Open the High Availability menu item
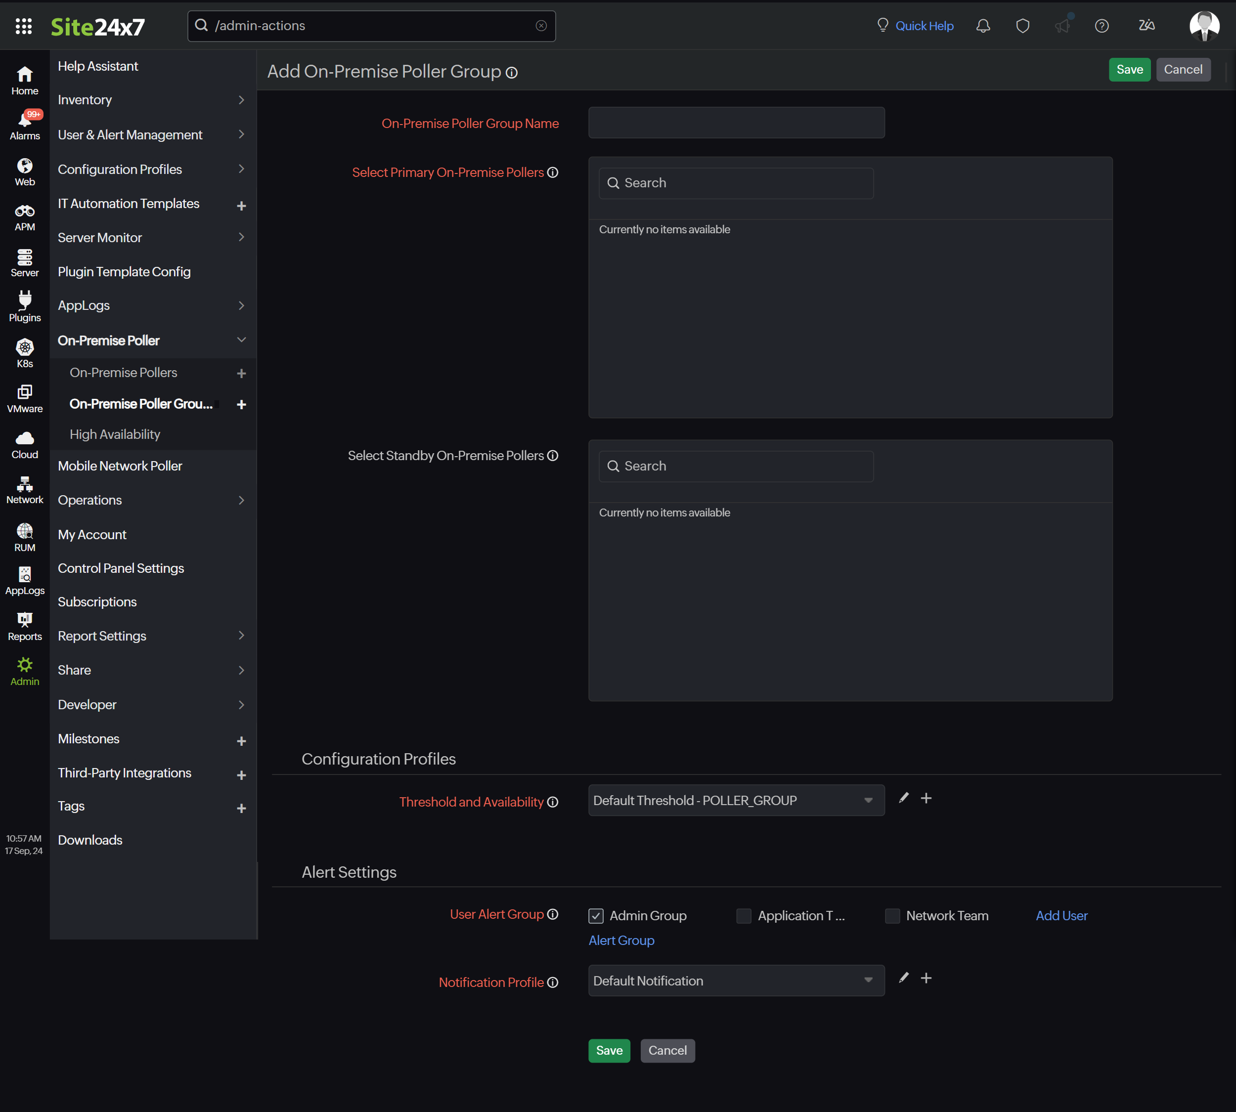This screenshot has height=1112, width=1236. point(115,434)
